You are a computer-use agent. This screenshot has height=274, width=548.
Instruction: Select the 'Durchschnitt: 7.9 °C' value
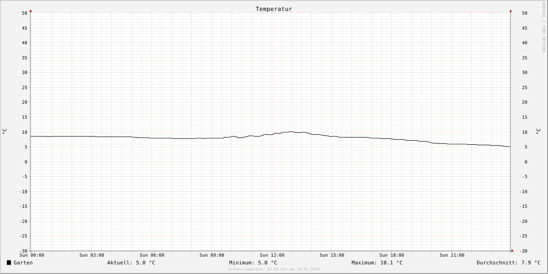pos(508,263)
